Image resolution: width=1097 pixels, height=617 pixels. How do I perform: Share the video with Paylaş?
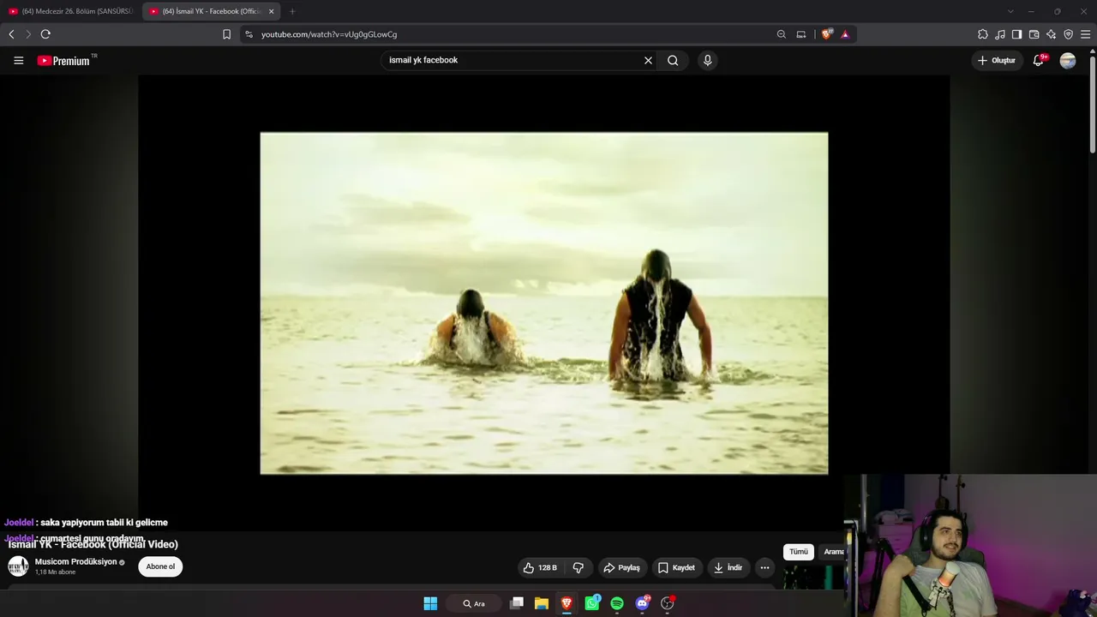tap(621, 567)
